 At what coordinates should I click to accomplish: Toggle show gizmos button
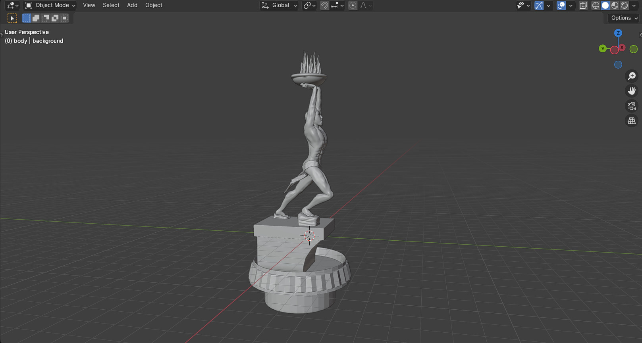click(539, 5)
